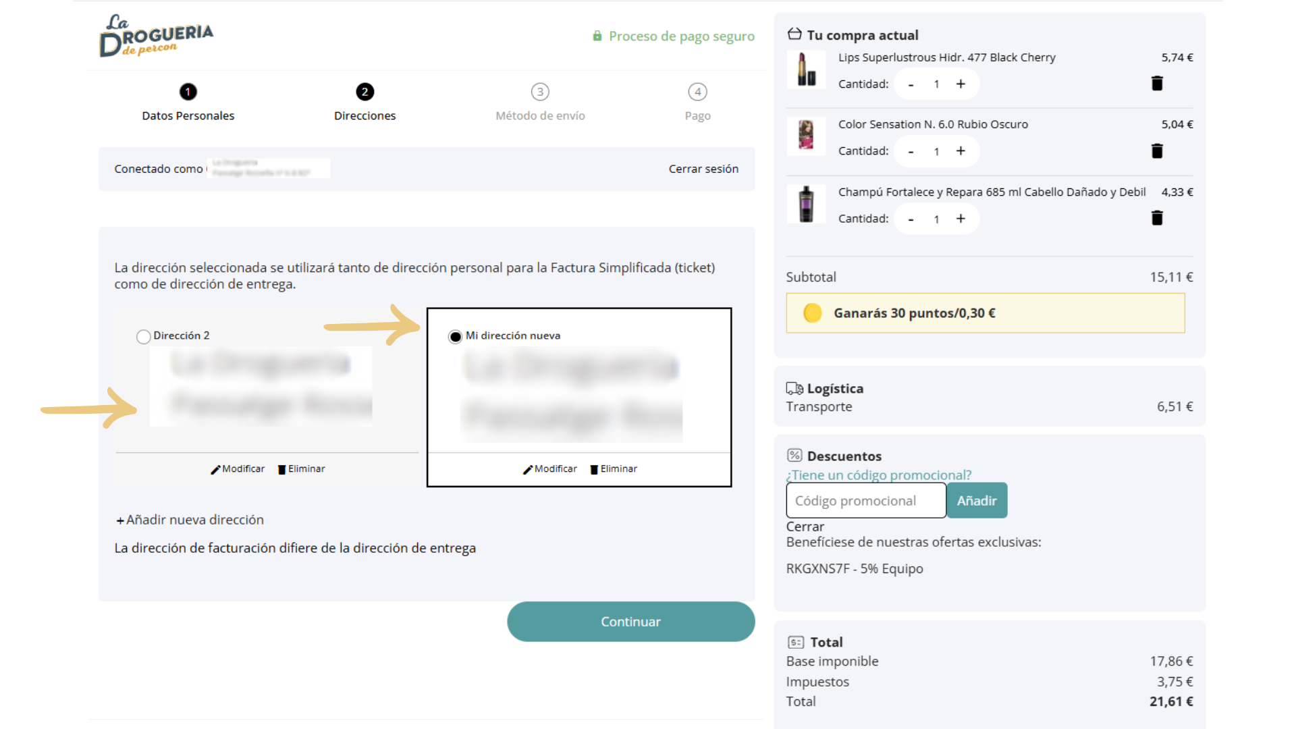Select the Mi dirección nueva radio button
Viewport: 1296px width, 729px height.
(x=455, y=336)
